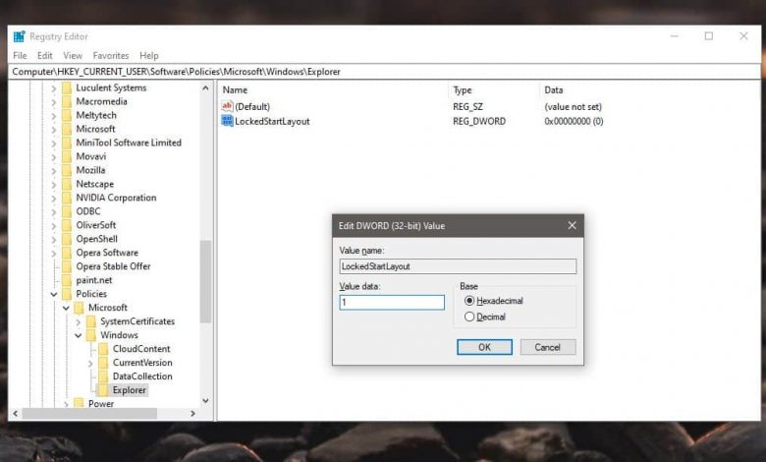Click the (Default) string value icon
Viewport: 766px width, 462px height.
(x=227, y=106)
